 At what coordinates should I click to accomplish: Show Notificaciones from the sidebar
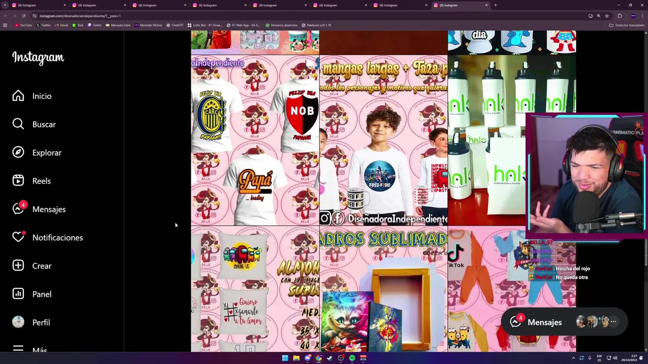click(48, 238)
